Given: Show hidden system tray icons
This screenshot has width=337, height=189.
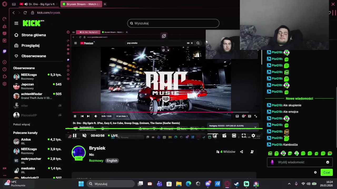Looking at the screenshot, I should click(289, 184).
